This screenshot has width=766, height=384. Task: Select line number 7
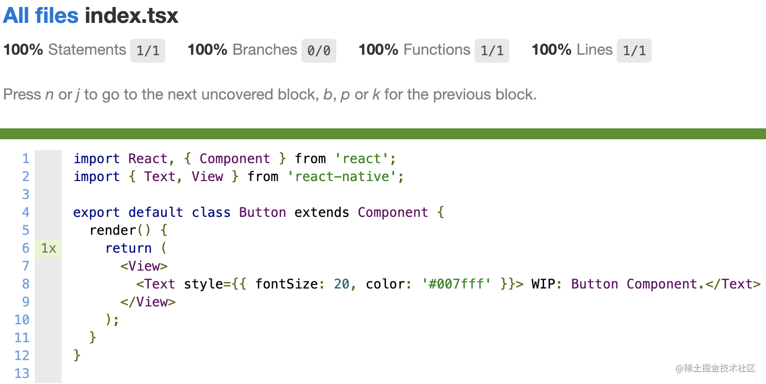click(x=26, y=266)
